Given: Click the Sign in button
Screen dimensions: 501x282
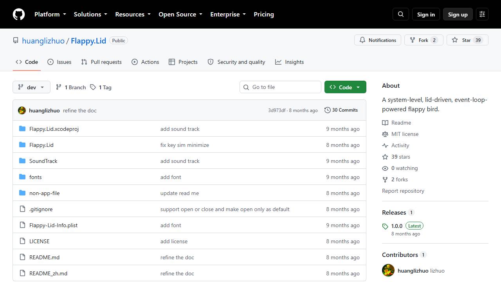Looking at the screenshot, I should (x=426, y=14).
